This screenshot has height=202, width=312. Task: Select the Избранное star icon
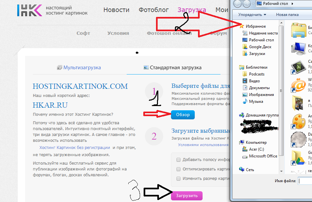242,26
